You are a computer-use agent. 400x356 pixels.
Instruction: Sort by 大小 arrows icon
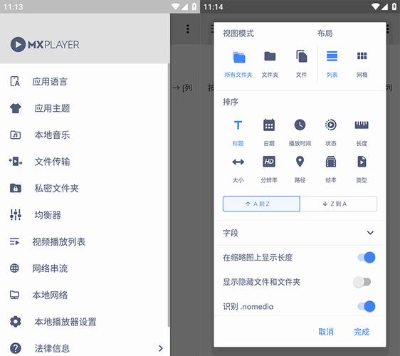tap(238, 162)
